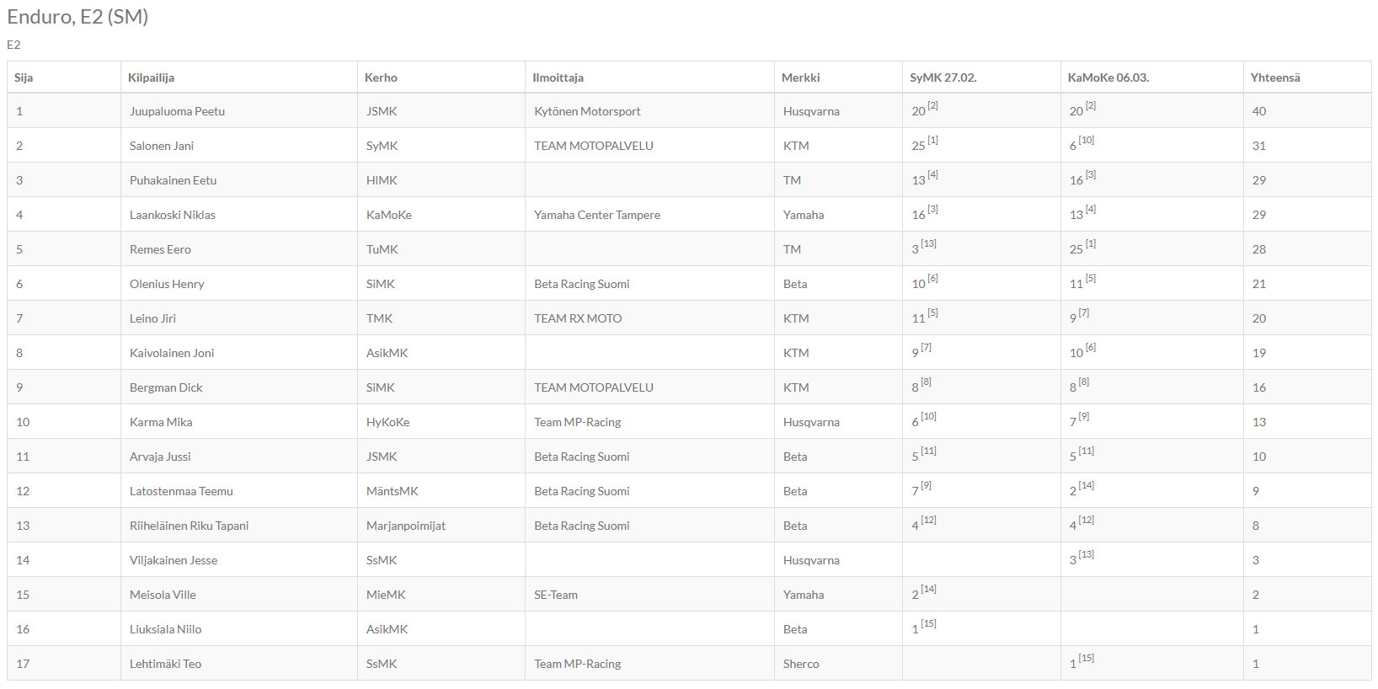The height and width of the screenshot is (689, 1378).
Task: Click Juupaluoma's total points of 40
Action: pyautogui.click(x=1258, y=111)
